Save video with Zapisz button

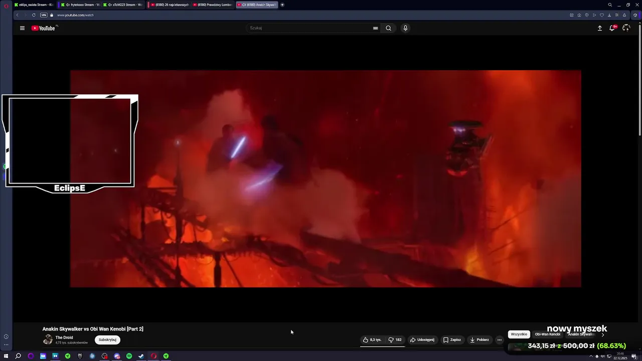[452, 339]
